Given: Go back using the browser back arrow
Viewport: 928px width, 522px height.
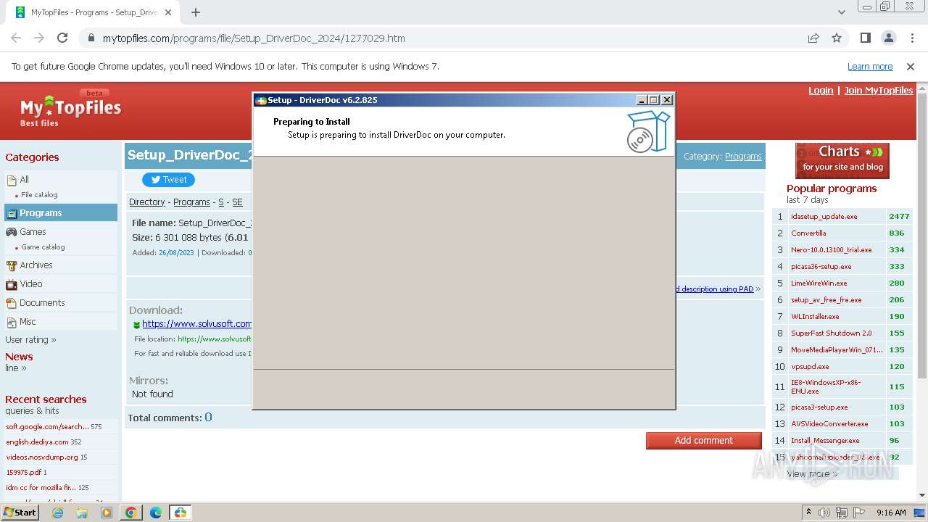Looking at the screenshot, I should coord(16,38).
